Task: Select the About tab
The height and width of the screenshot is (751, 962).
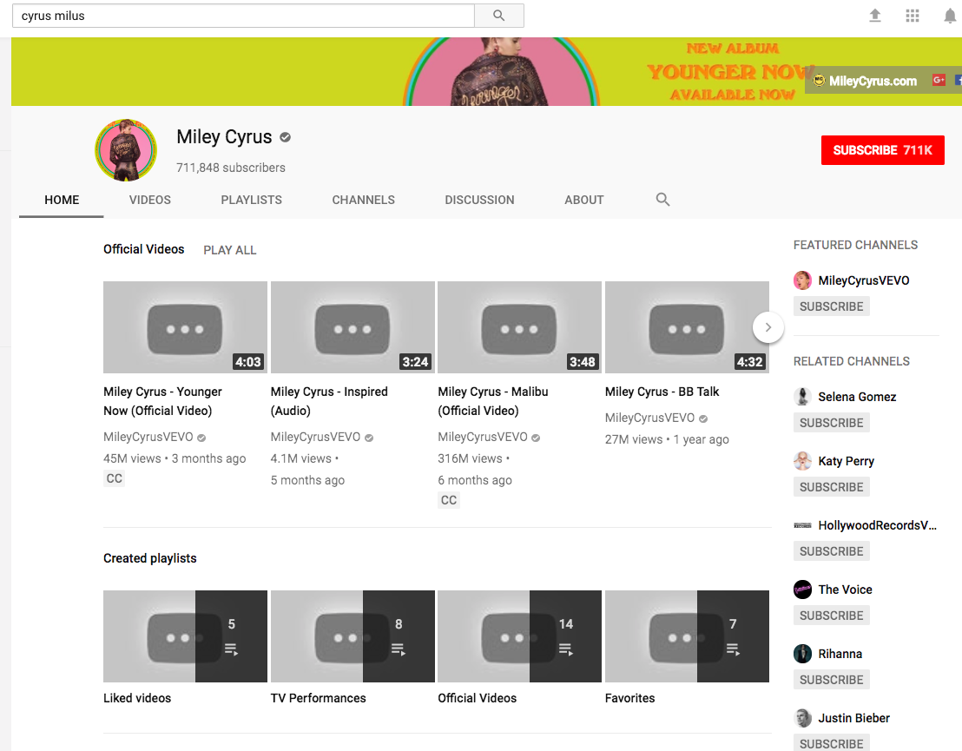Action: (x=583, y=200)
